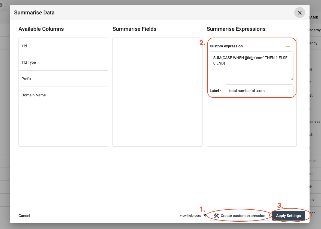Open the view help docs link

tap(191, 216)
